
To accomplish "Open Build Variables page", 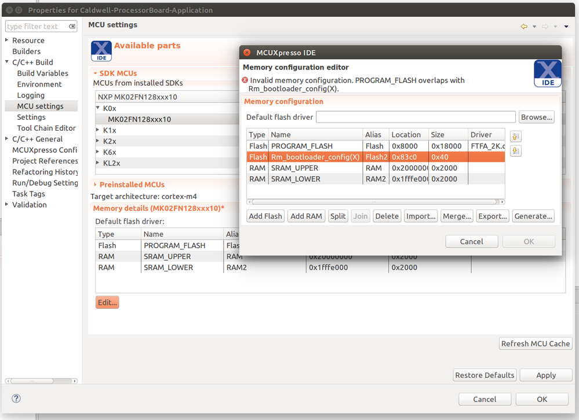I will [x=42, y=73].
